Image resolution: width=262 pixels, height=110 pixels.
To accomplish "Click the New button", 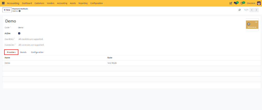I will coord(7,10).
